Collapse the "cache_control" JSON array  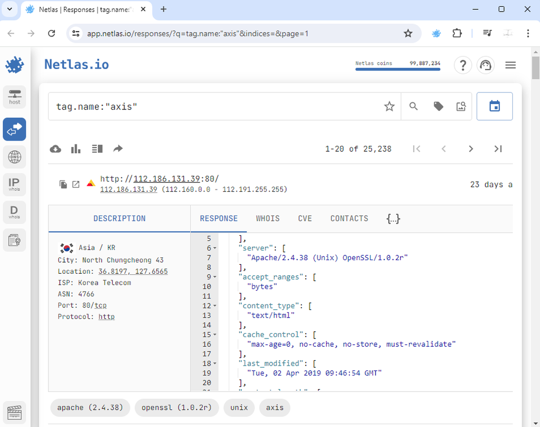tap(215, 335)
